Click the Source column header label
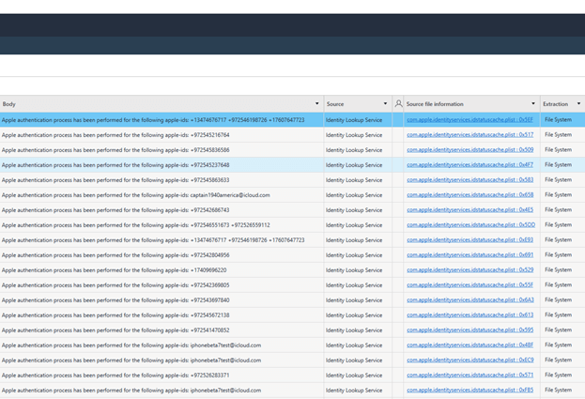This screenshot has width=585, height=399. (x=335, y=104)
